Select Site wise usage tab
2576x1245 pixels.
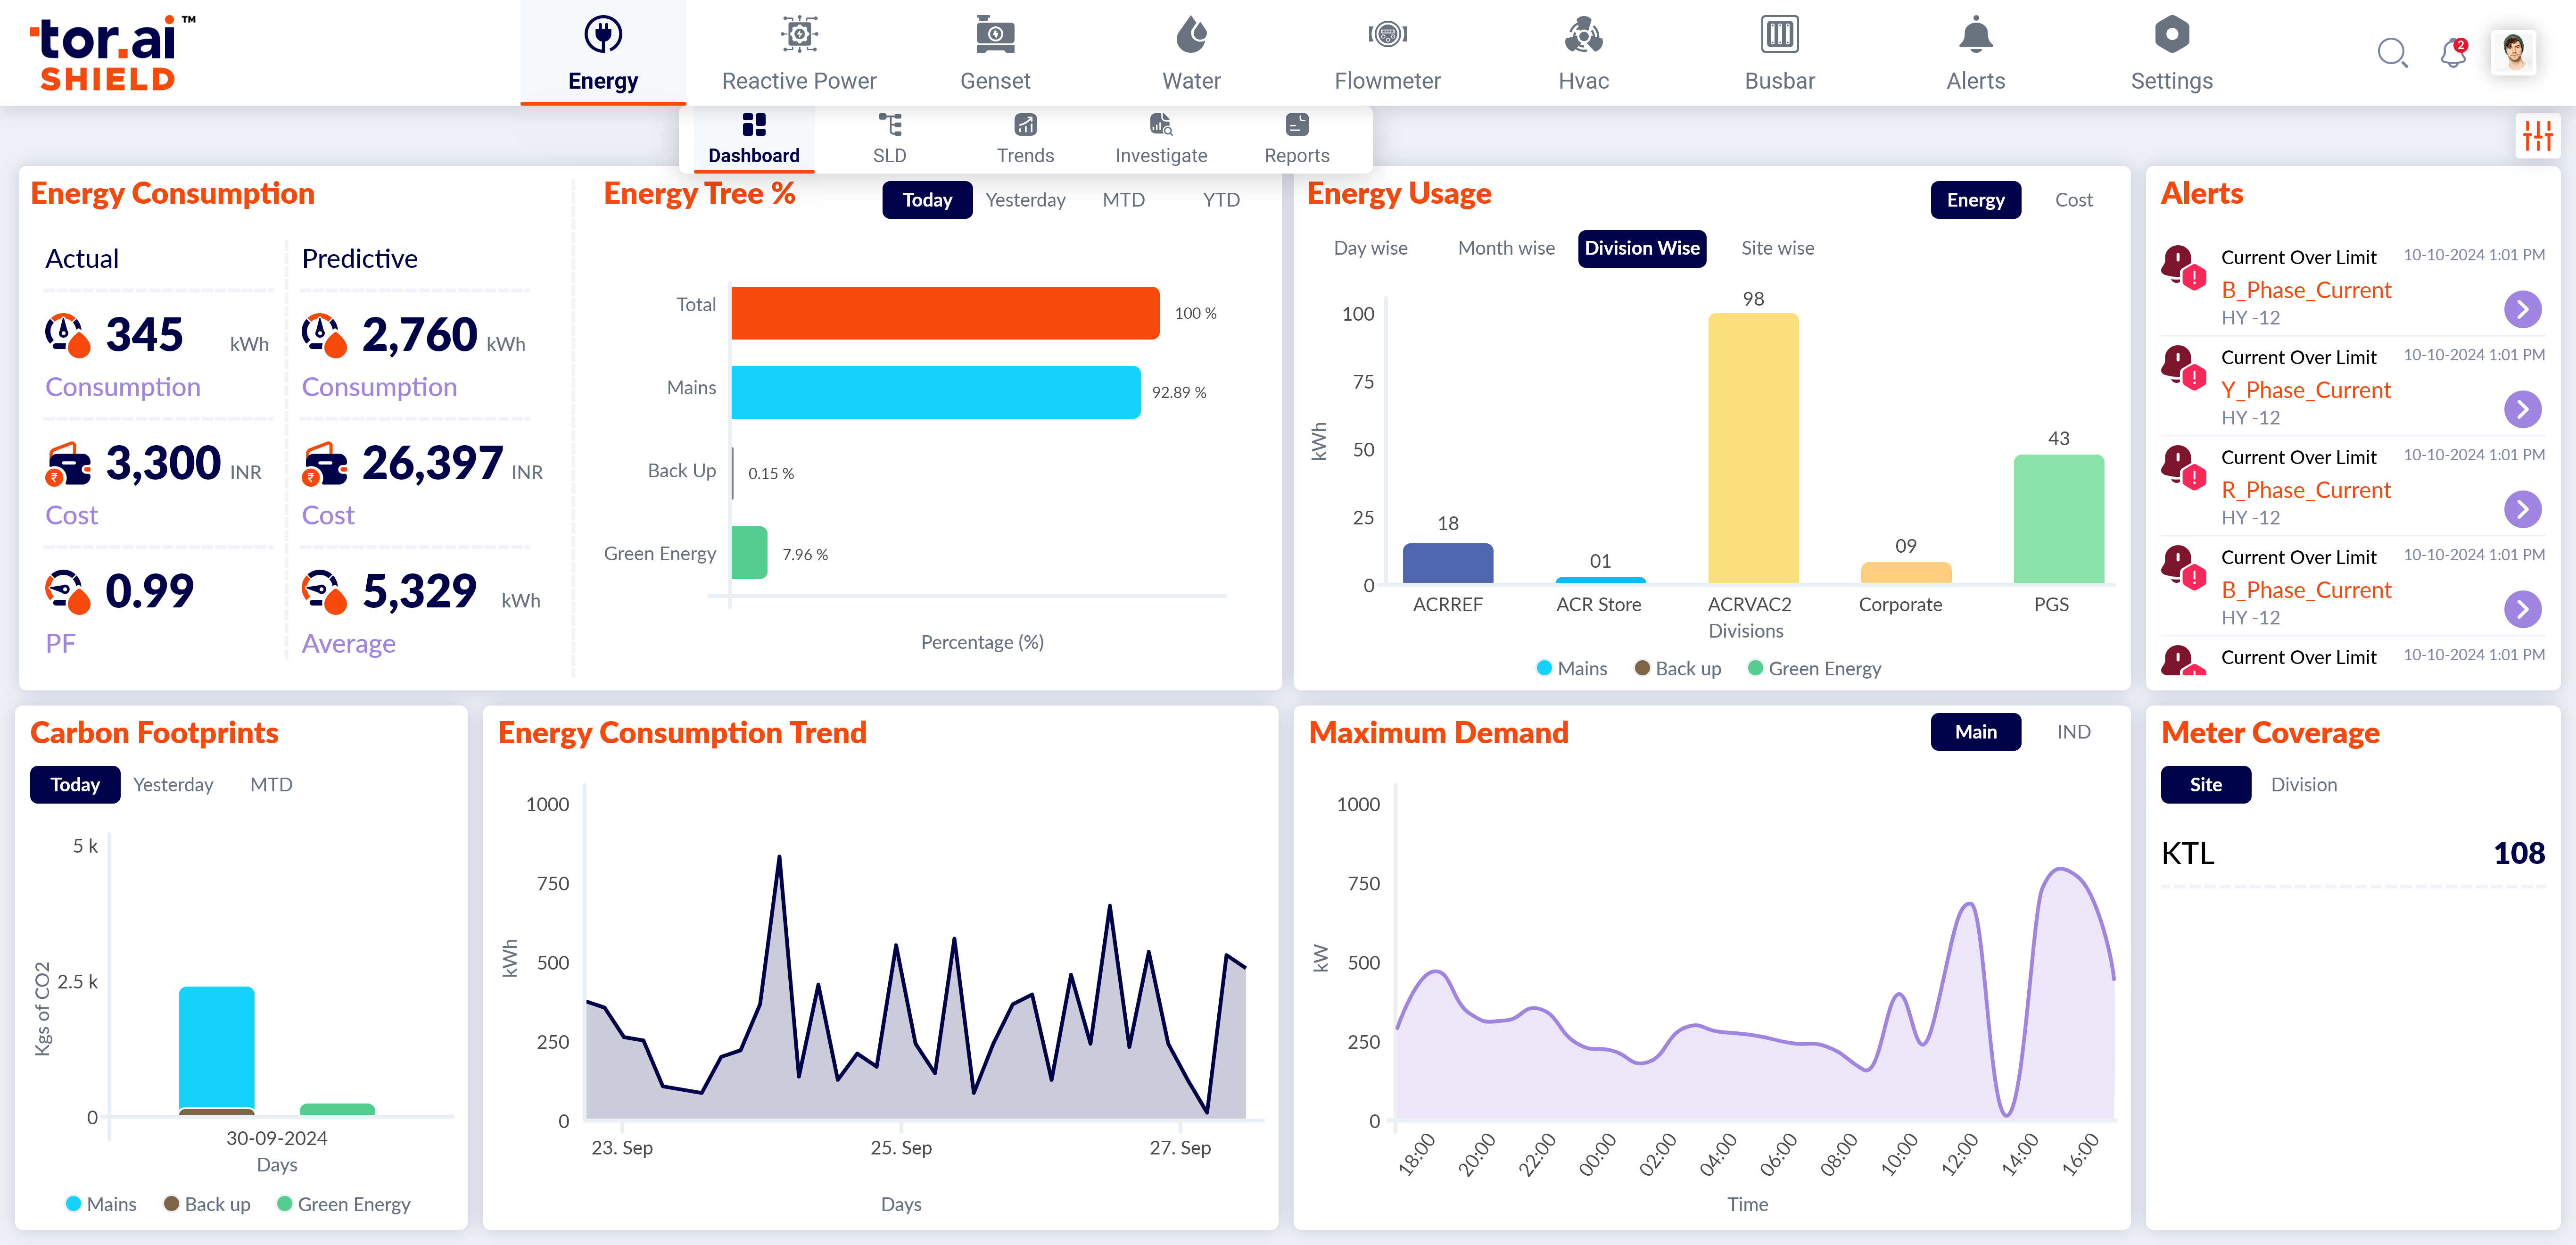[1777, 248]
